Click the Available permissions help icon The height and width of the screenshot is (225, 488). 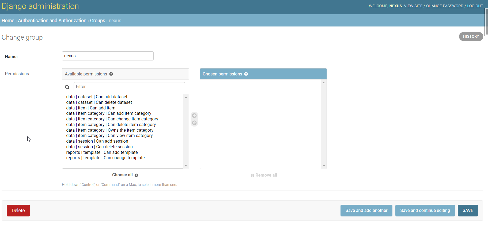[x=111, y=74]
